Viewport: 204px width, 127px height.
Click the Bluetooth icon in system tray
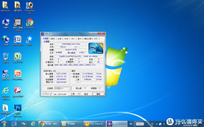(164, 124)
